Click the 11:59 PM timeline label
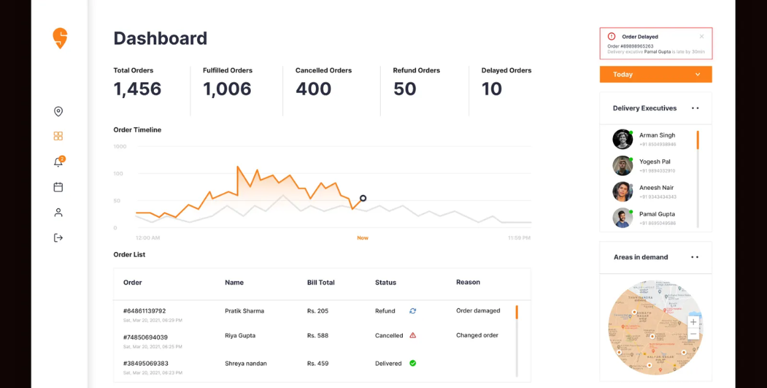 pos(519,238)
